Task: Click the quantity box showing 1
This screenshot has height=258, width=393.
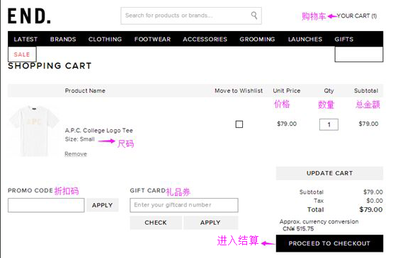Action: [x=329, y=124]
